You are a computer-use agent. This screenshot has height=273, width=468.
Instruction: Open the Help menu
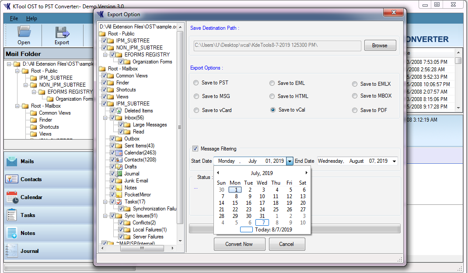click(31, 18)
